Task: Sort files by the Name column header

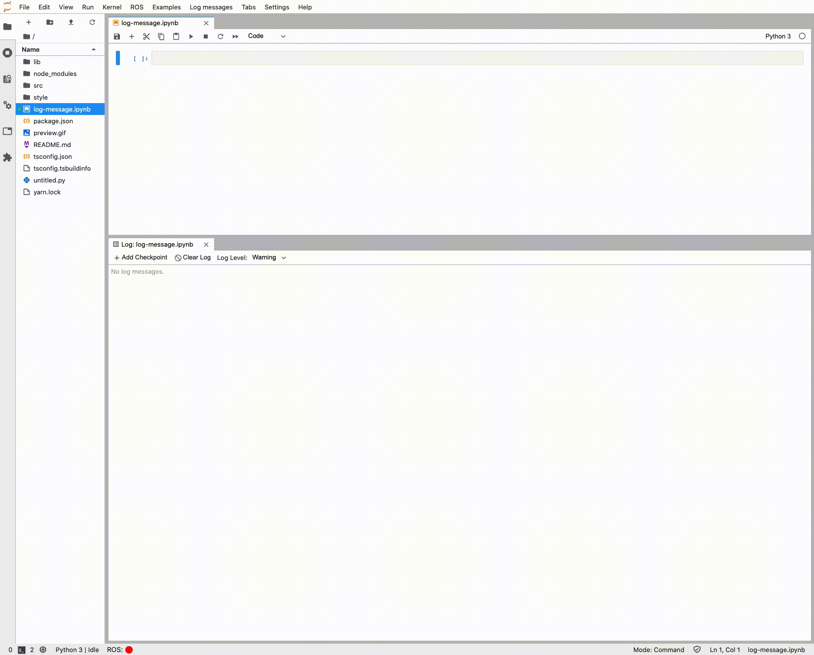Action: pyautogui.click(x=59, y=49)
